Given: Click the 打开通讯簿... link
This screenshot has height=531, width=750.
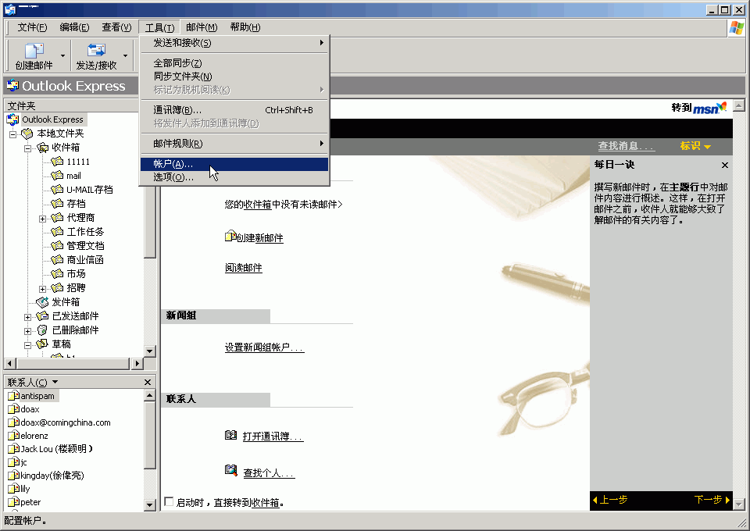Looking at the screenshot, I should coord(273,436).
